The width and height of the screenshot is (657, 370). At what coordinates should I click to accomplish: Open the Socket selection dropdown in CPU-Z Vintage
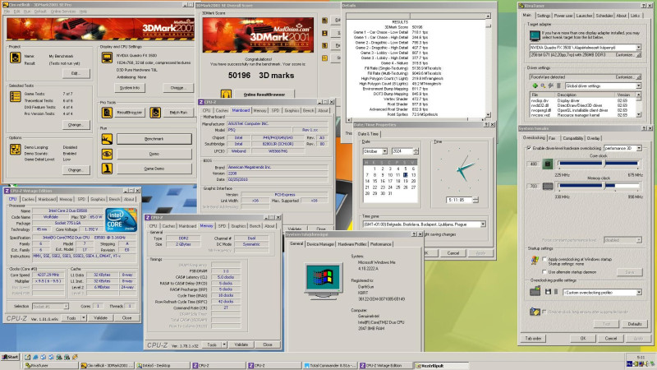pos(66,306)
